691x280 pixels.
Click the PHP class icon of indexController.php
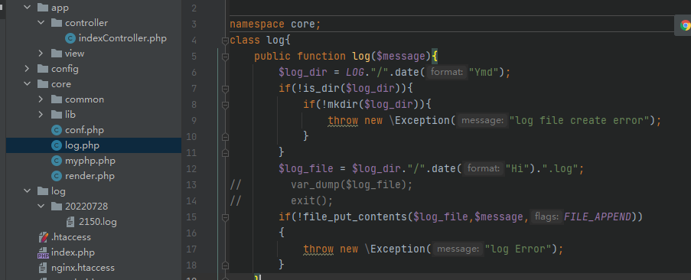(70, 38)
